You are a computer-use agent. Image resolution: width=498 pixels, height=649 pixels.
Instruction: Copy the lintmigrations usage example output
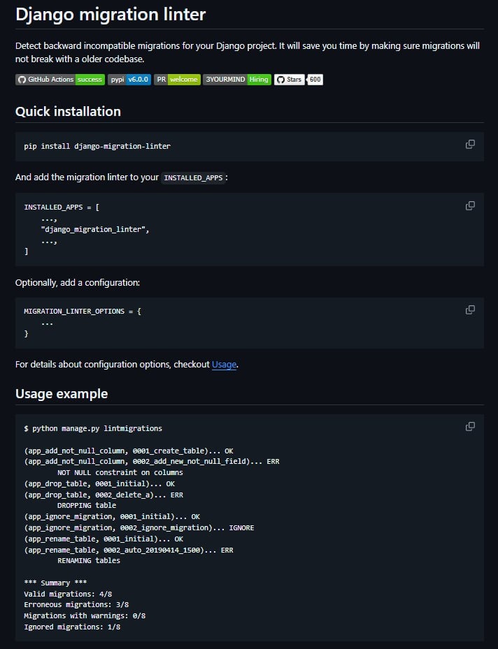pos(470,426)
